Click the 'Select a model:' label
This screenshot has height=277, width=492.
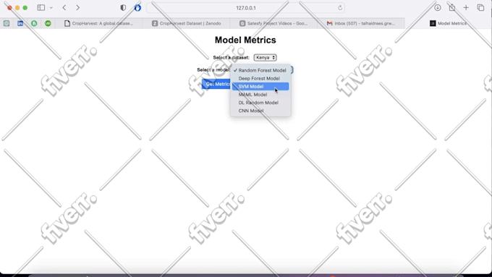pyautogui.click(x=213, y=69)
